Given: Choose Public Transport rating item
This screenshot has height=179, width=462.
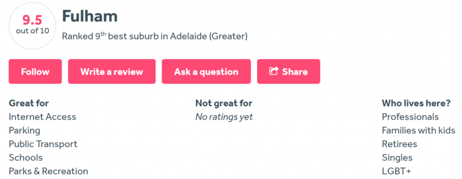Looking at the screenshot, I should click(43, 144).
